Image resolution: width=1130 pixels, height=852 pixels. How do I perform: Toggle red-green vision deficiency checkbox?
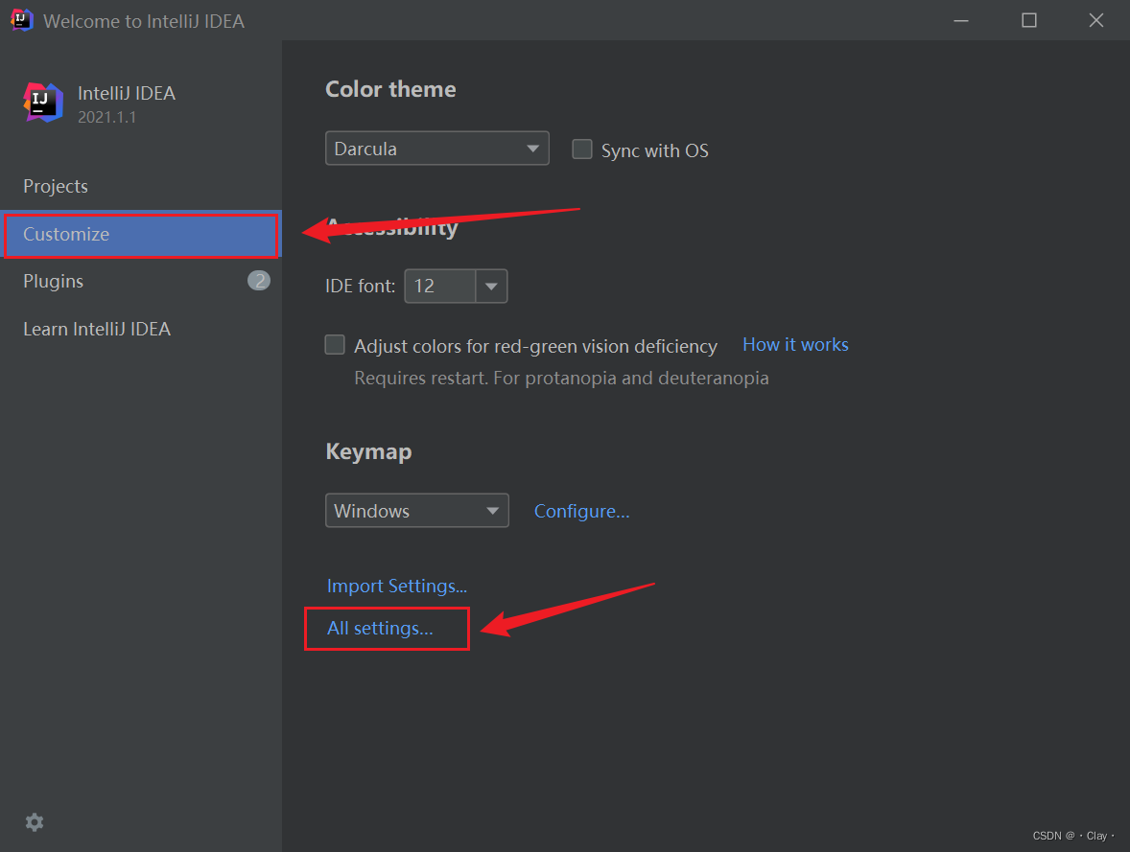[335, 345]
